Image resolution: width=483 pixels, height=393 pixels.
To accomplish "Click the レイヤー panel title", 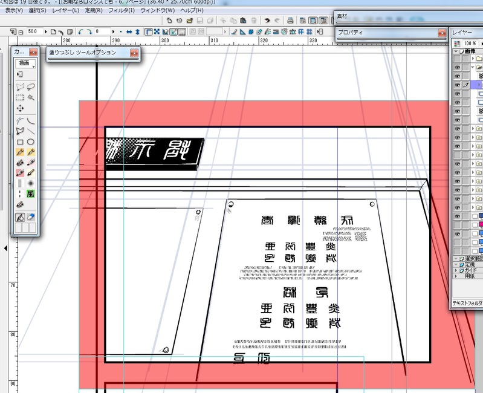I will click(x=462, y=32).
